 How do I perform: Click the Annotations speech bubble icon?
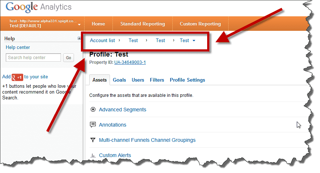click(x=93, y=125)
